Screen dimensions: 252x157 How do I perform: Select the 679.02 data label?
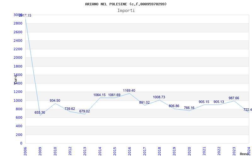[x=84, y=111]
